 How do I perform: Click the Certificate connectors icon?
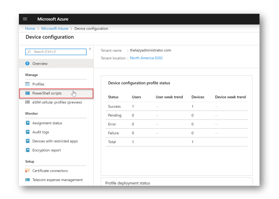[28, 171]
